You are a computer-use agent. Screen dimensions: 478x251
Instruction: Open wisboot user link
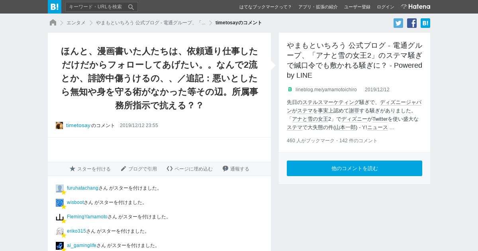pyautogui.click(x=75, y=202)
